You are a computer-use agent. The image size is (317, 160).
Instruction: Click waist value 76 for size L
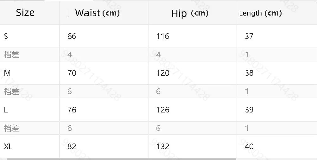(x=72, y=110)
